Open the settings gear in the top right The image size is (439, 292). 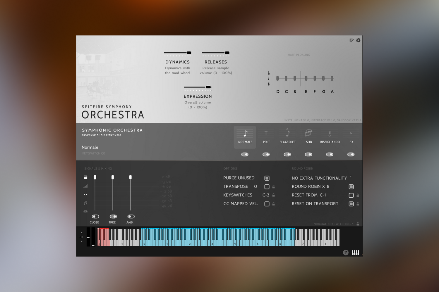click(358, 40)
